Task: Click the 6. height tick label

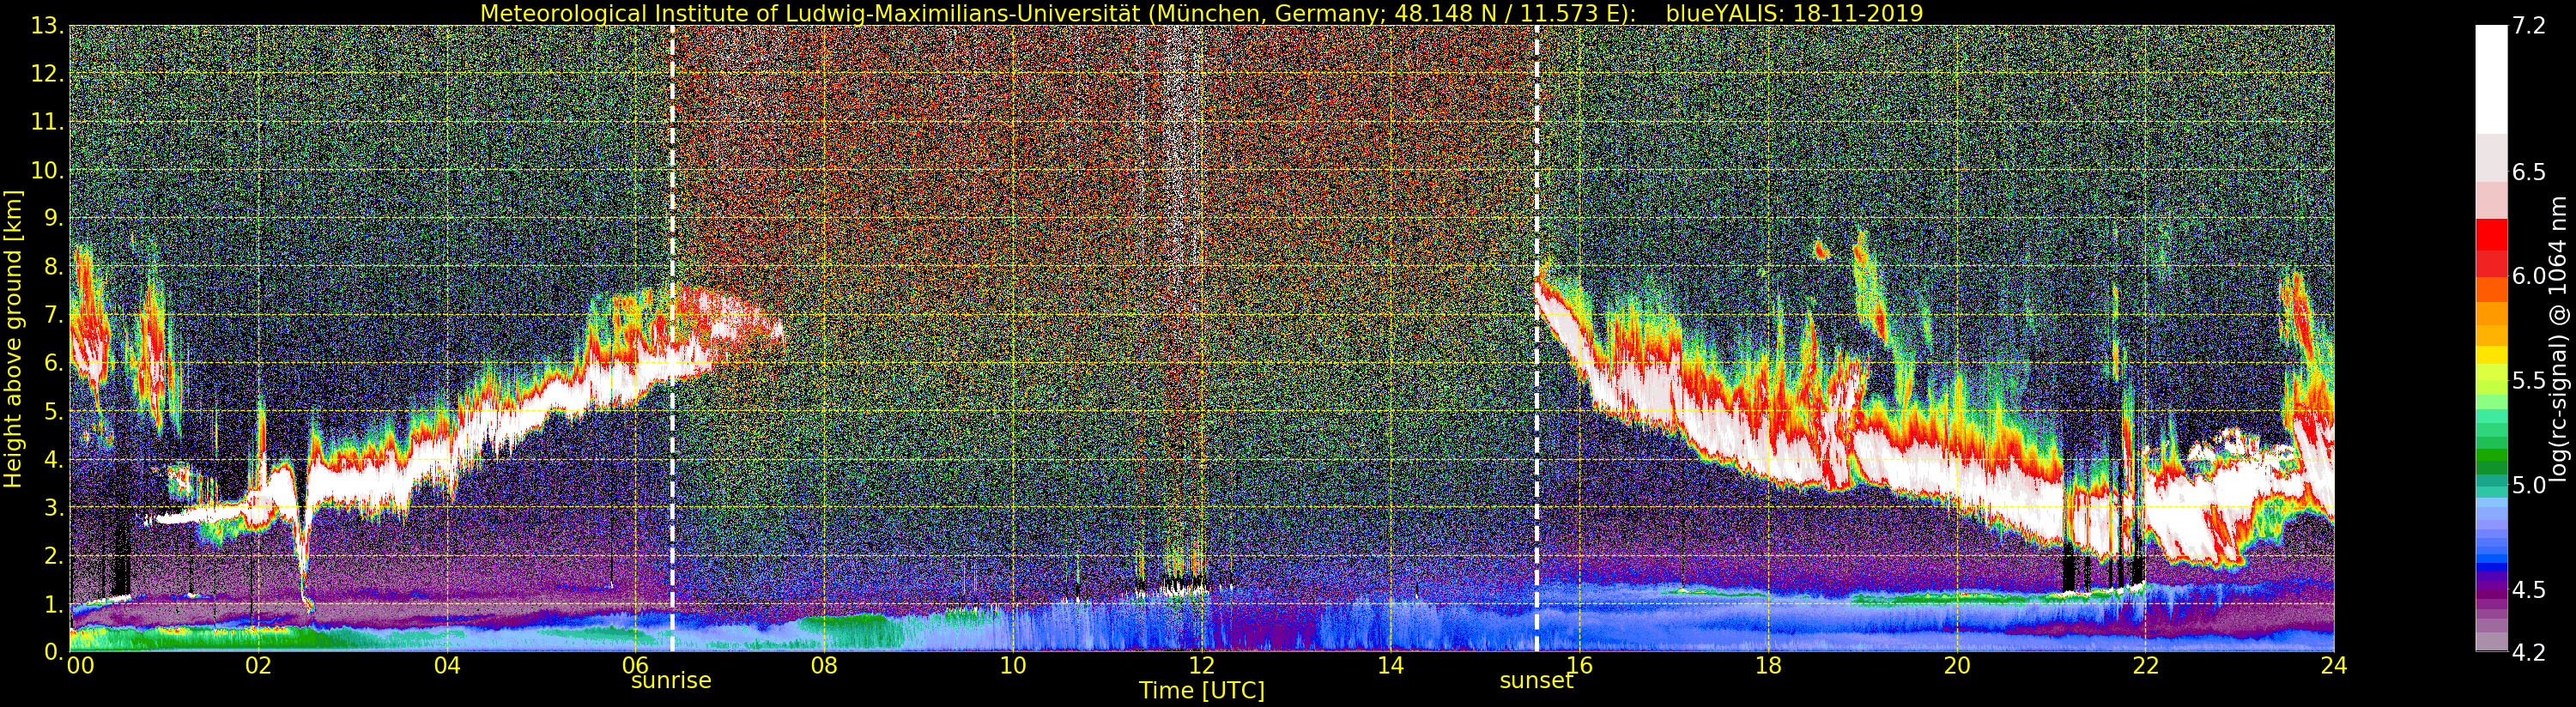Action: [x=55, y=363]
